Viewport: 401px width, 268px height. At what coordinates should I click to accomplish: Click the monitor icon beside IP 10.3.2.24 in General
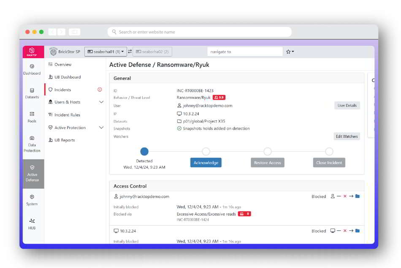(179, 114)
